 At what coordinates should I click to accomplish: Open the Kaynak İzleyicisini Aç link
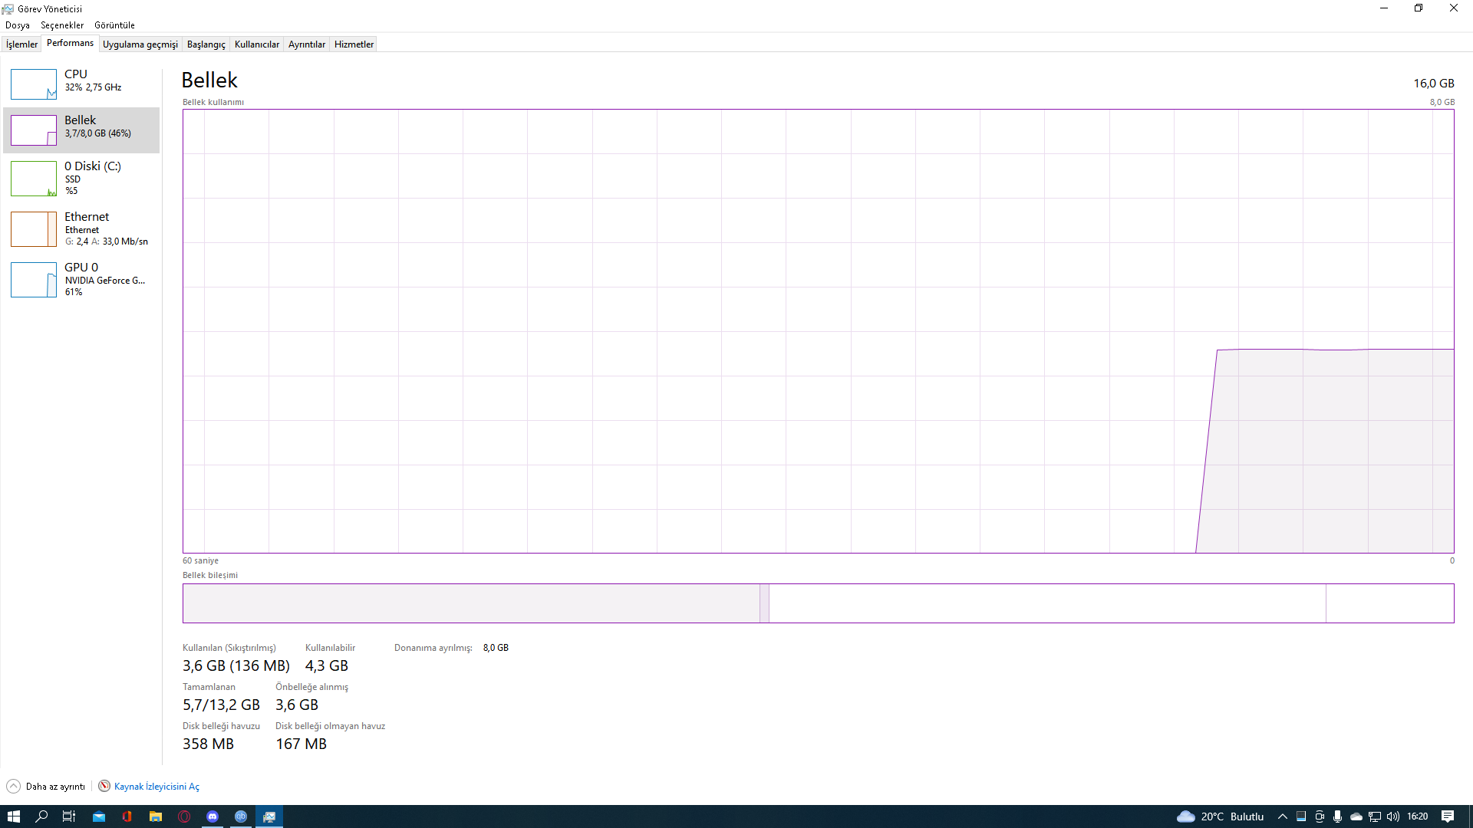[157, 787]
